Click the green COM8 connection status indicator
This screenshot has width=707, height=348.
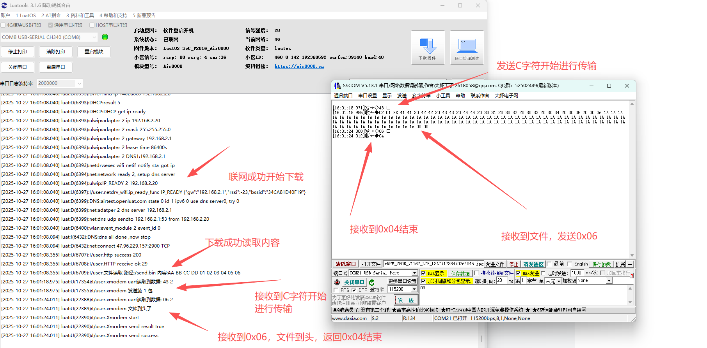tap(105, 37)
